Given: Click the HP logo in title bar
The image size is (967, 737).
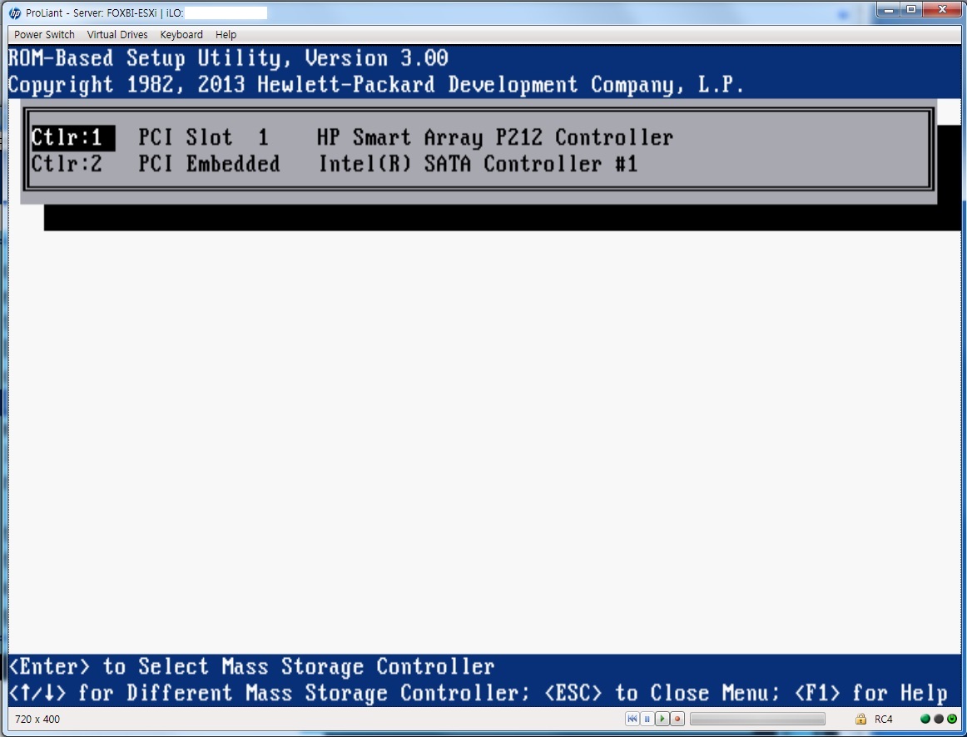Looking at the screenshot, I should [15, 13].
